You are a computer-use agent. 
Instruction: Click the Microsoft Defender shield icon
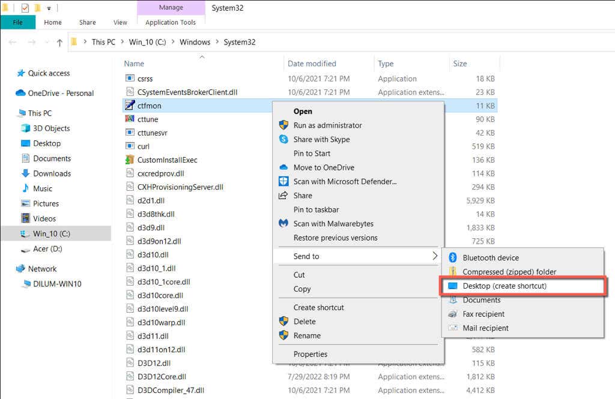283,181
